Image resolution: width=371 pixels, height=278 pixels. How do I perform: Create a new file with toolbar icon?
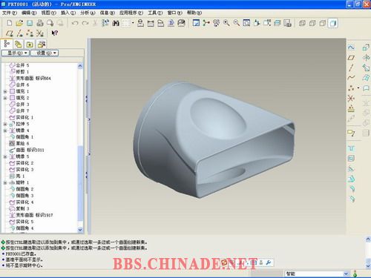coord(10,23)
